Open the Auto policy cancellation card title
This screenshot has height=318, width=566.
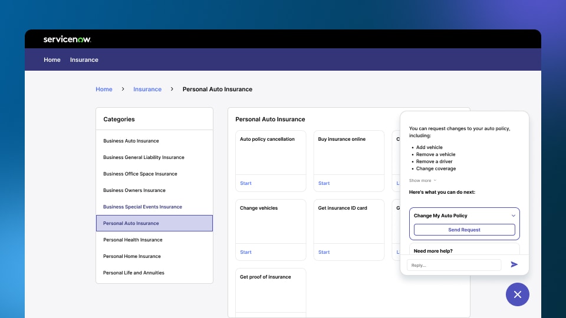point(267,139)
